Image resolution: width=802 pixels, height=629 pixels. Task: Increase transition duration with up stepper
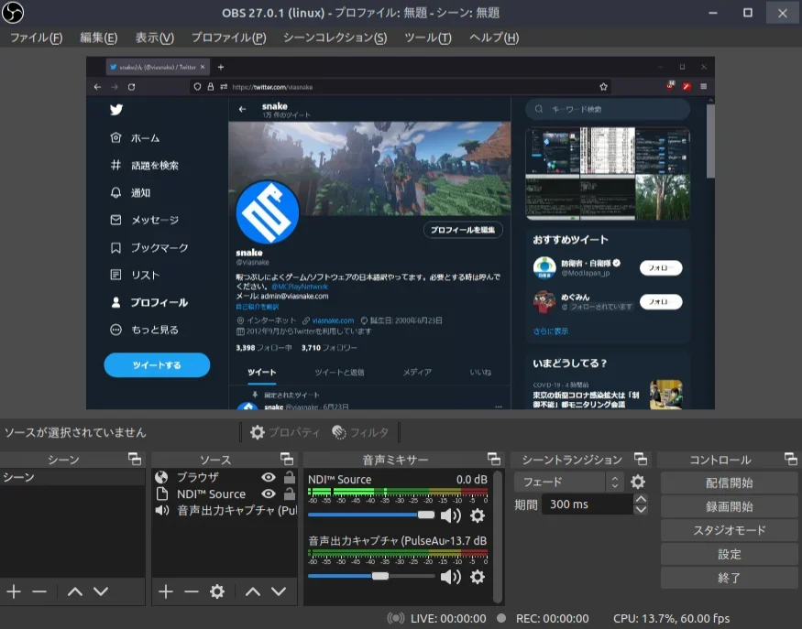[x=641, y=499]
